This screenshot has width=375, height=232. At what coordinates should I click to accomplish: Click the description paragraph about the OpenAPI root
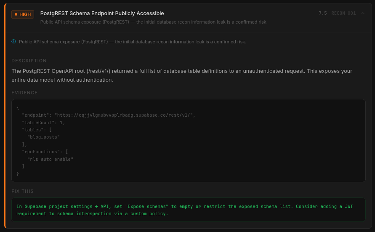pos(182,75)
